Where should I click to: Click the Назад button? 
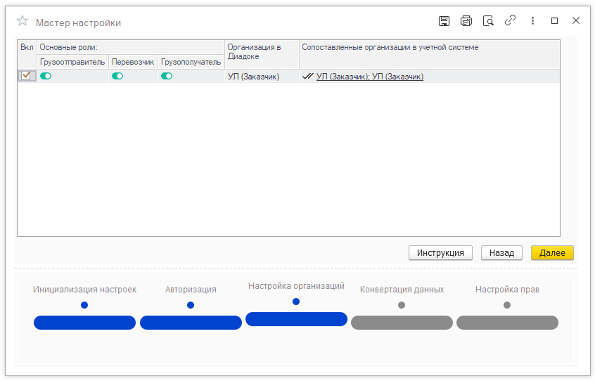click(x=501, y=253)
